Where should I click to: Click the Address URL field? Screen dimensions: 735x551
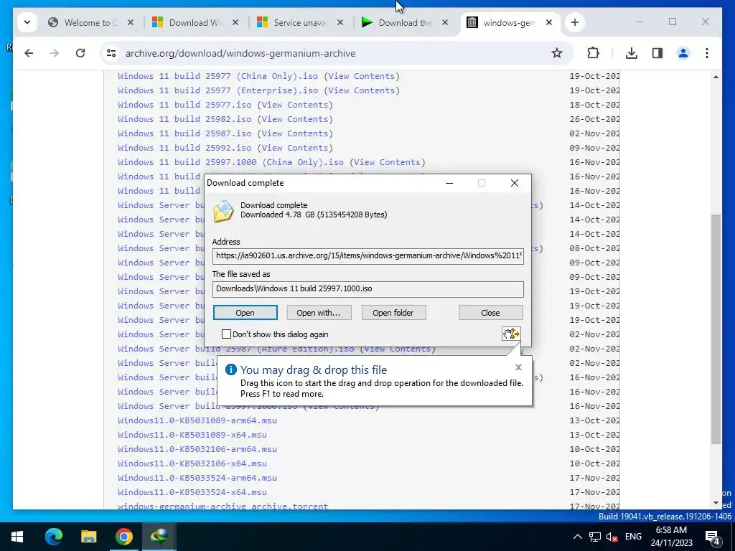click(368, 256)
